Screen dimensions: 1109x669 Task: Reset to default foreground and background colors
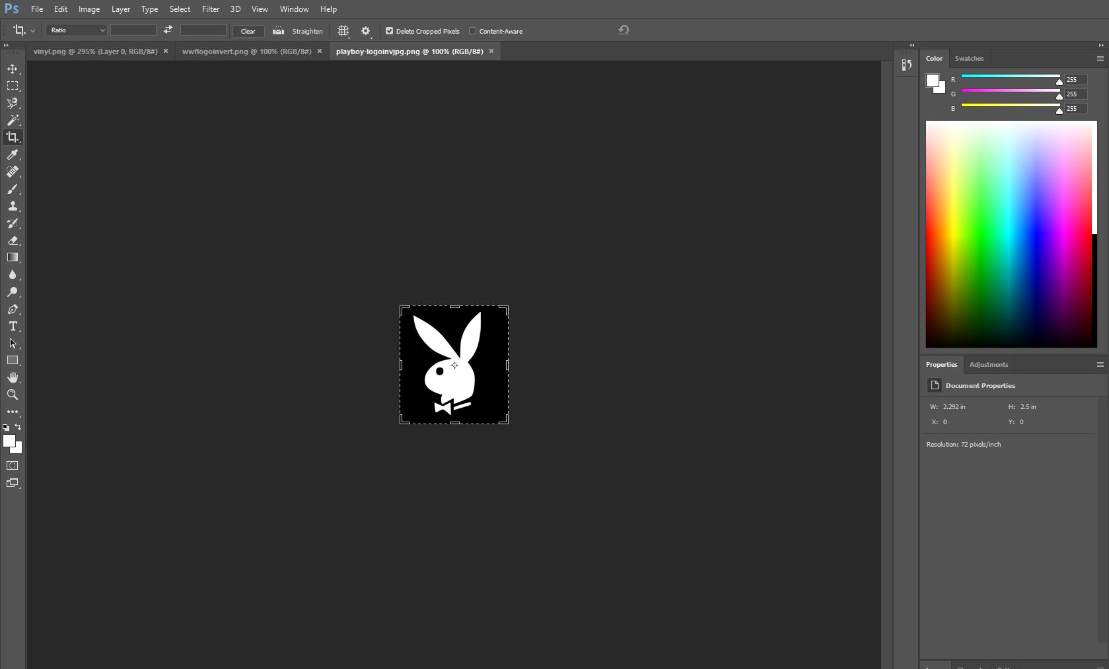click(6, 428)
